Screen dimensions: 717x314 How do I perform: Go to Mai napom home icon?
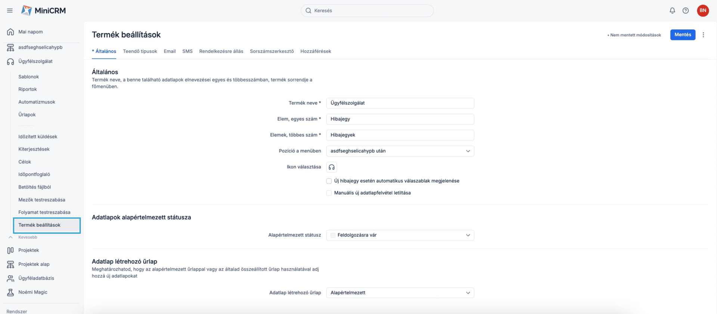click(x=10, y=32)
